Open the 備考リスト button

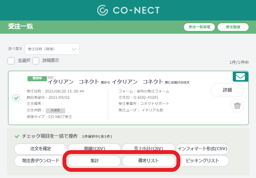pyautogui.click(x=149, y=161)
